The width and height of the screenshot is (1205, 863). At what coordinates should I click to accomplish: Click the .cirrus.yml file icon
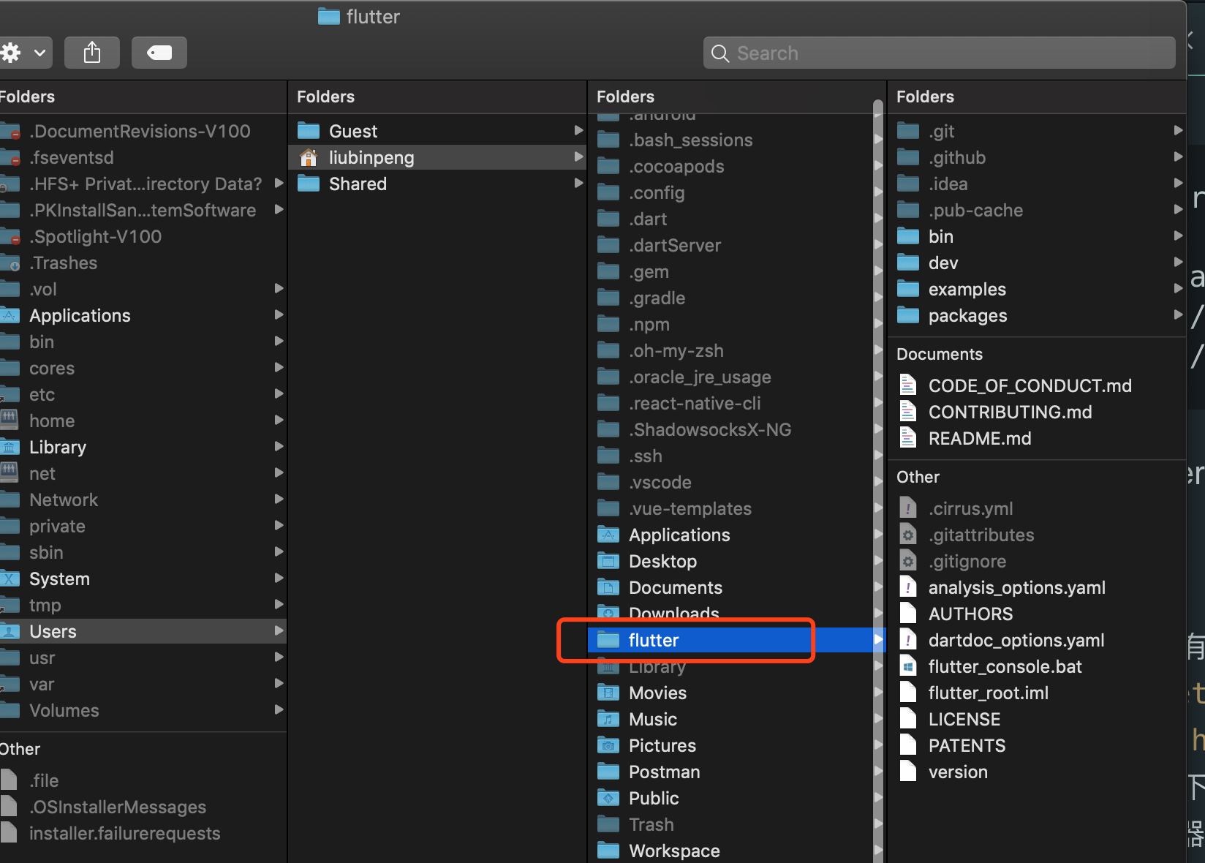[908, 508]
